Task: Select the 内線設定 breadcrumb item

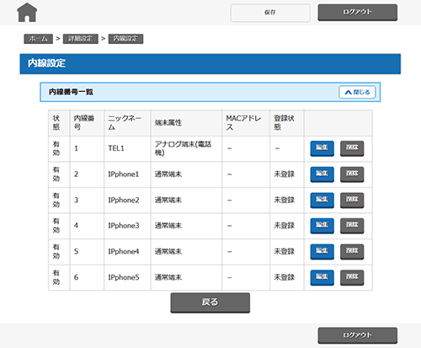Action: pos(125,39)
